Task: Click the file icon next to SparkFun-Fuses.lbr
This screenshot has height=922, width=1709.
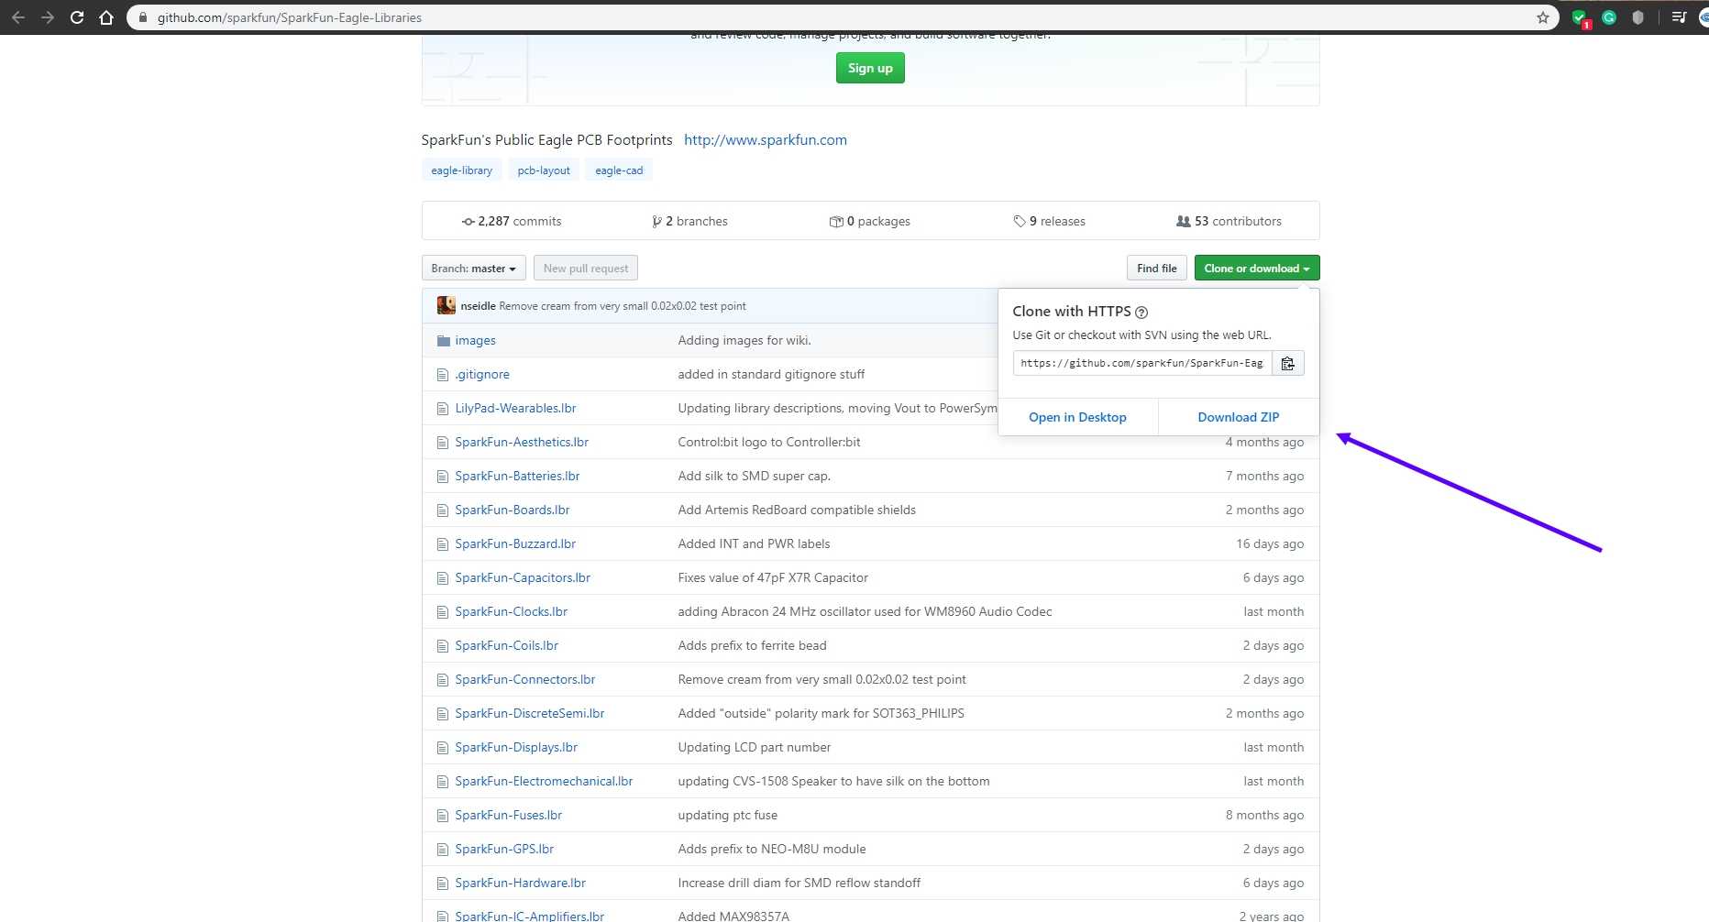Action: pyautogui.click(x=444, y=816)
